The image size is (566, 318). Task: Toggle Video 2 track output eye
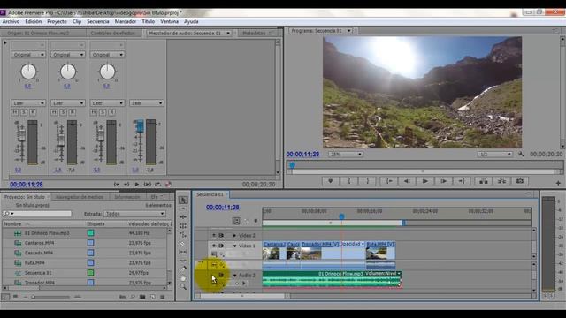(214, 235)
